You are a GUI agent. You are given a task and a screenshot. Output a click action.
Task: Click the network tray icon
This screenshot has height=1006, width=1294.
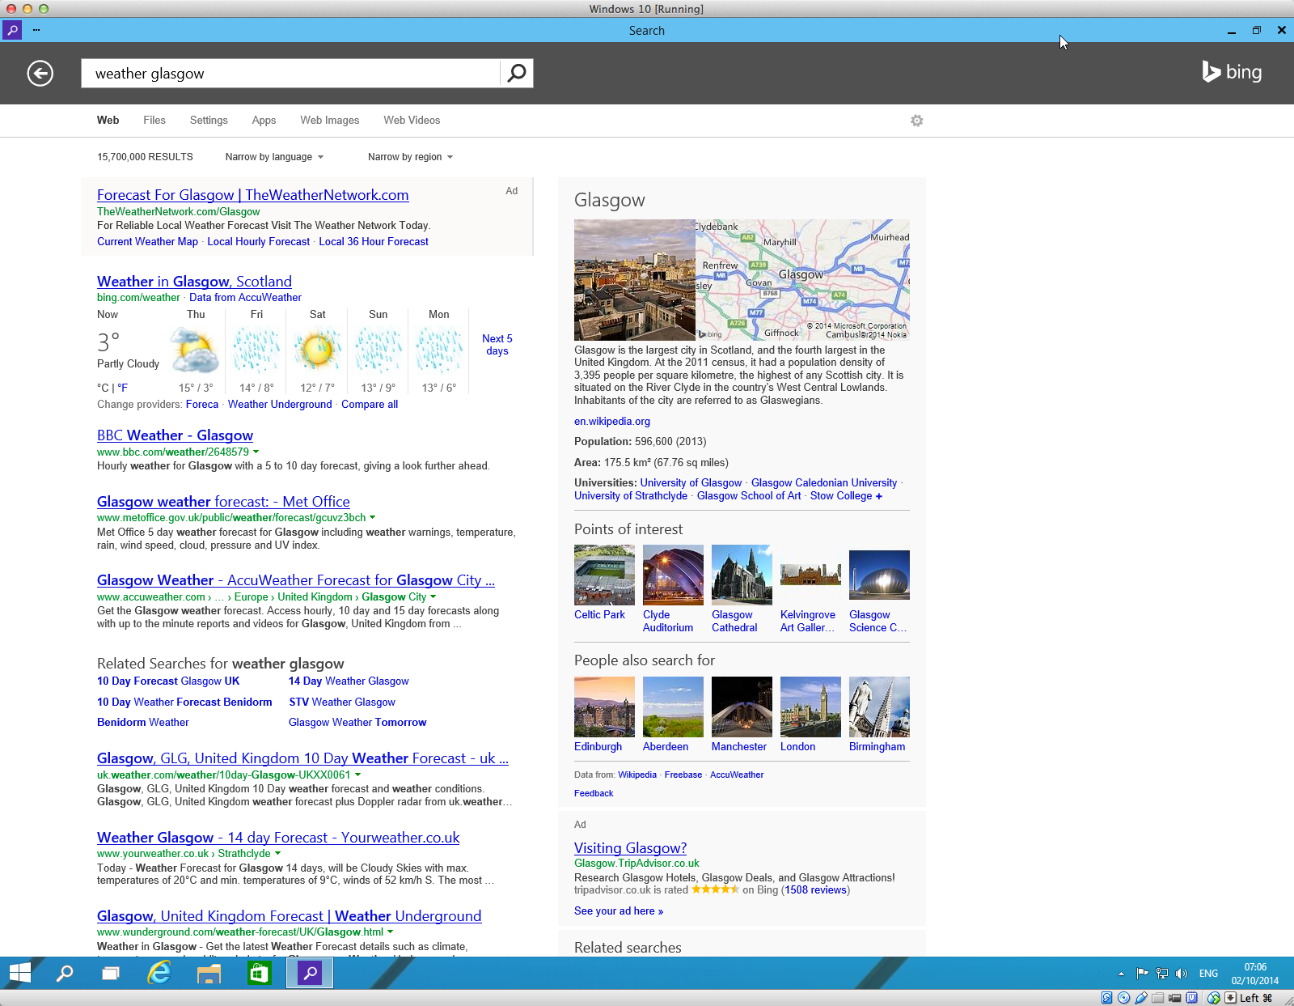click(x=1162, y=974)
